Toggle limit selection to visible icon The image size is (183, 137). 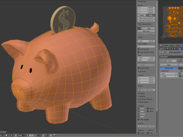pyautogui.click(x=35, y=135)
